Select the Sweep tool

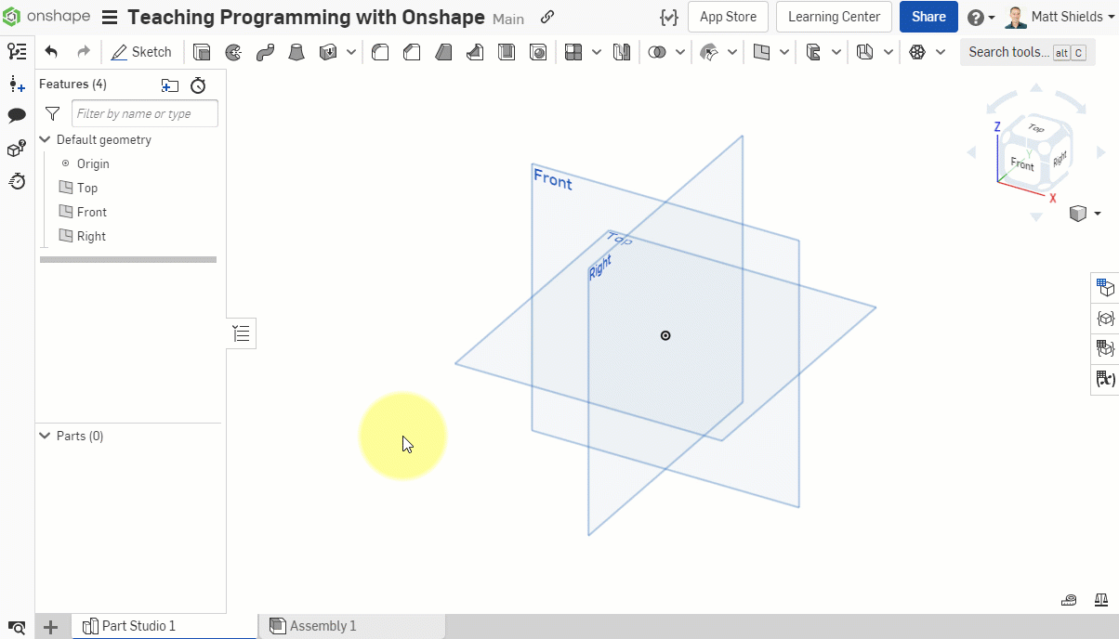(x=265, y=51)
